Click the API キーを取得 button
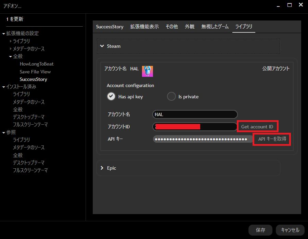The image size is (308, 239). (x=272, y=139)
